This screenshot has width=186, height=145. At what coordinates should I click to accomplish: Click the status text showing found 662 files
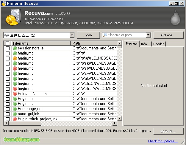tap(77, 131)
